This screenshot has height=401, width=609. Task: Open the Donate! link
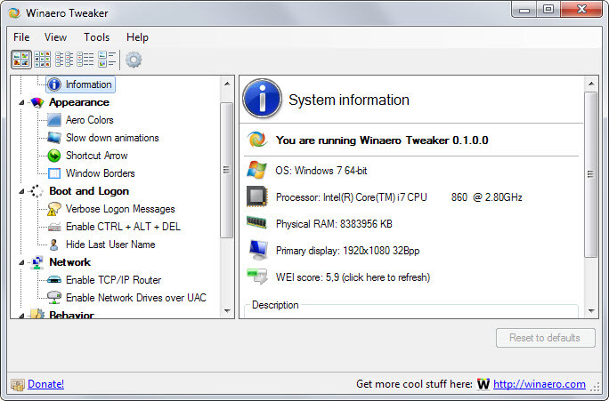(45, 384)
